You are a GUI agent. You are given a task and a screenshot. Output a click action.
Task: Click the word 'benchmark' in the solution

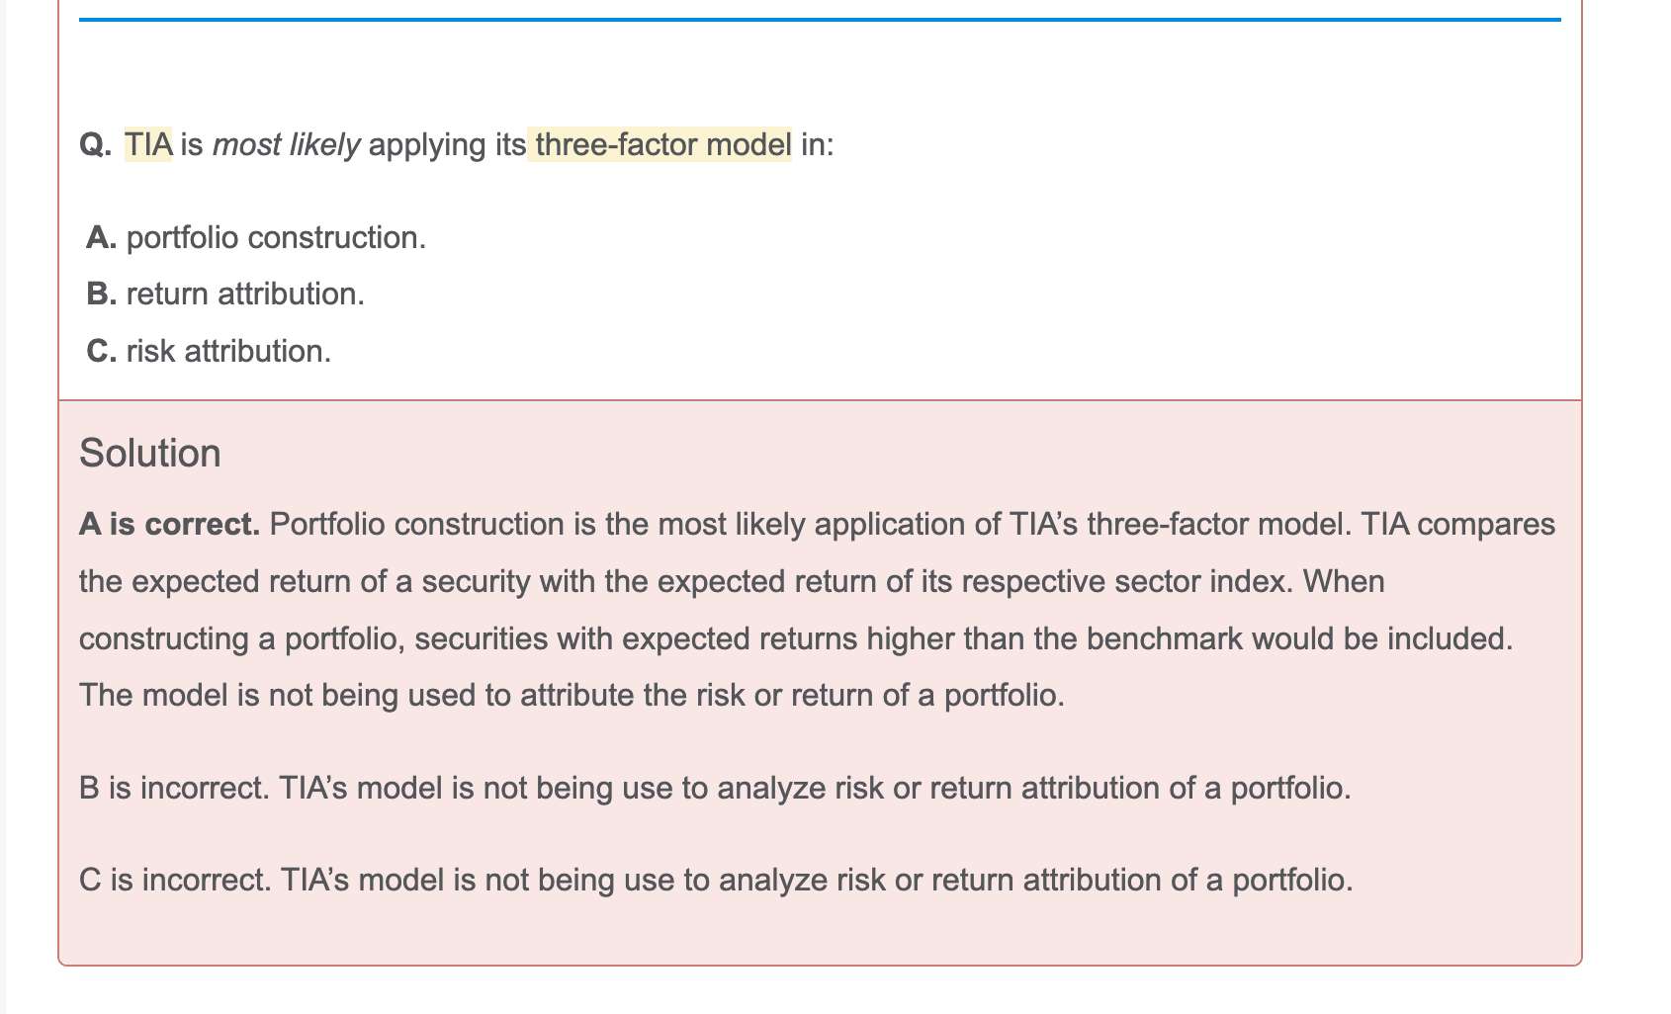pos(1164,638)
